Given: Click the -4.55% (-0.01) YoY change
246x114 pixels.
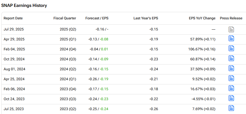Looking at the screenshot, I should 203,99.
